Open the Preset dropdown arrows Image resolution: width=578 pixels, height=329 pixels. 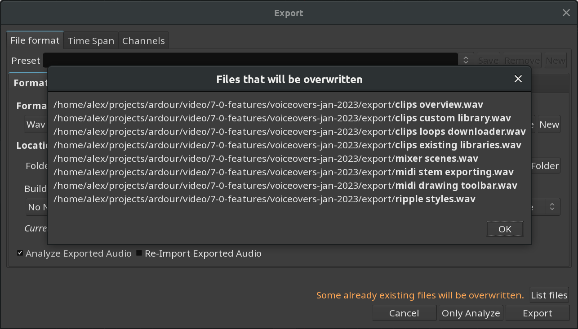point(466,60)
